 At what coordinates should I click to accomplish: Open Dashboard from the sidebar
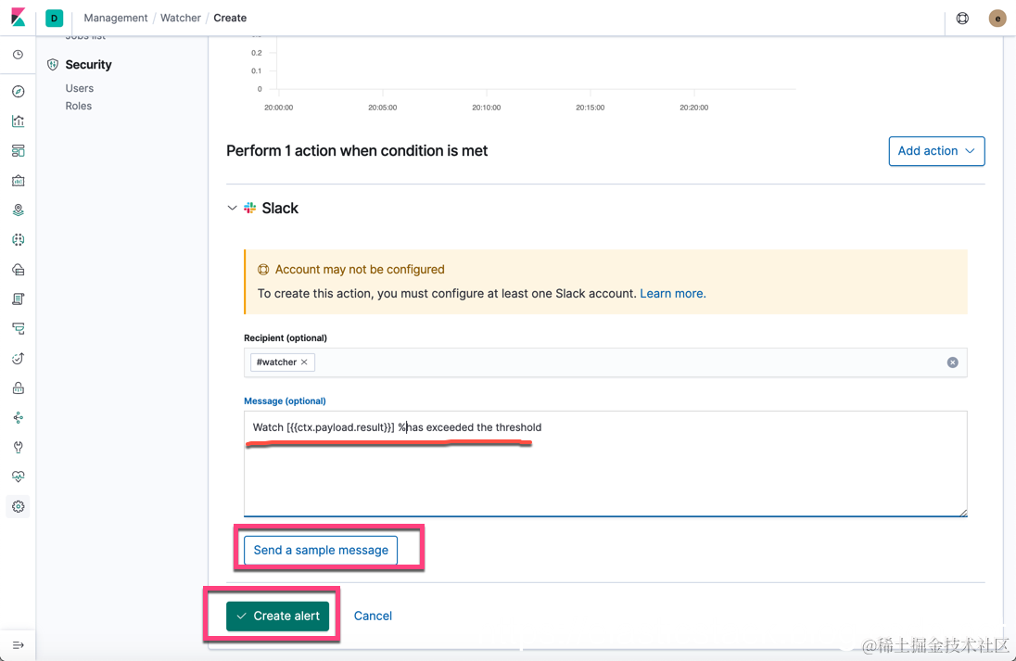tap(18, 151)
